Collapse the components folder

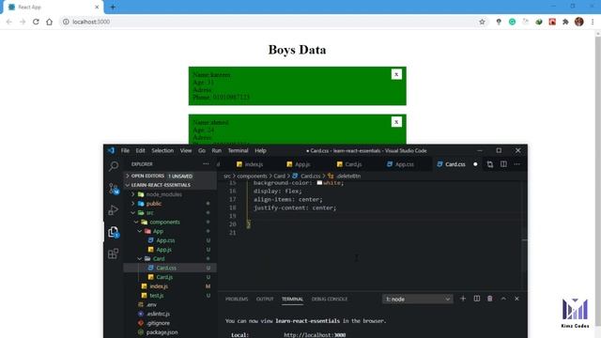[170, 222]
